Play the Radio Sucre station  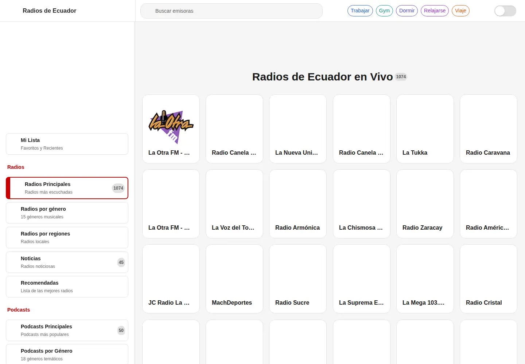click(298, 279)
